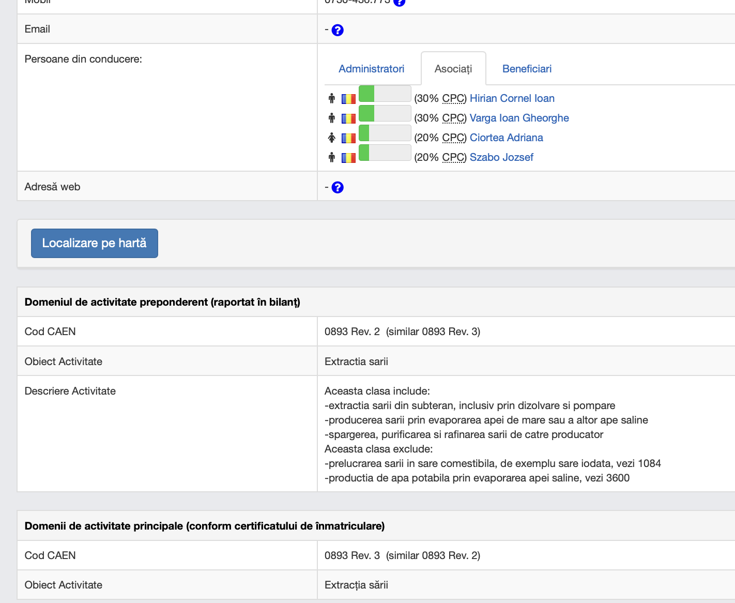Open Hirian Cornel Ioan's profile link
This screenshot has width=735, height=603.
(x=512, y=98)
